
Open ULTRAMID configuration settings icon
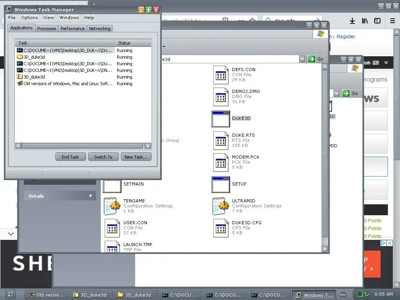click(x=221, y=206)
